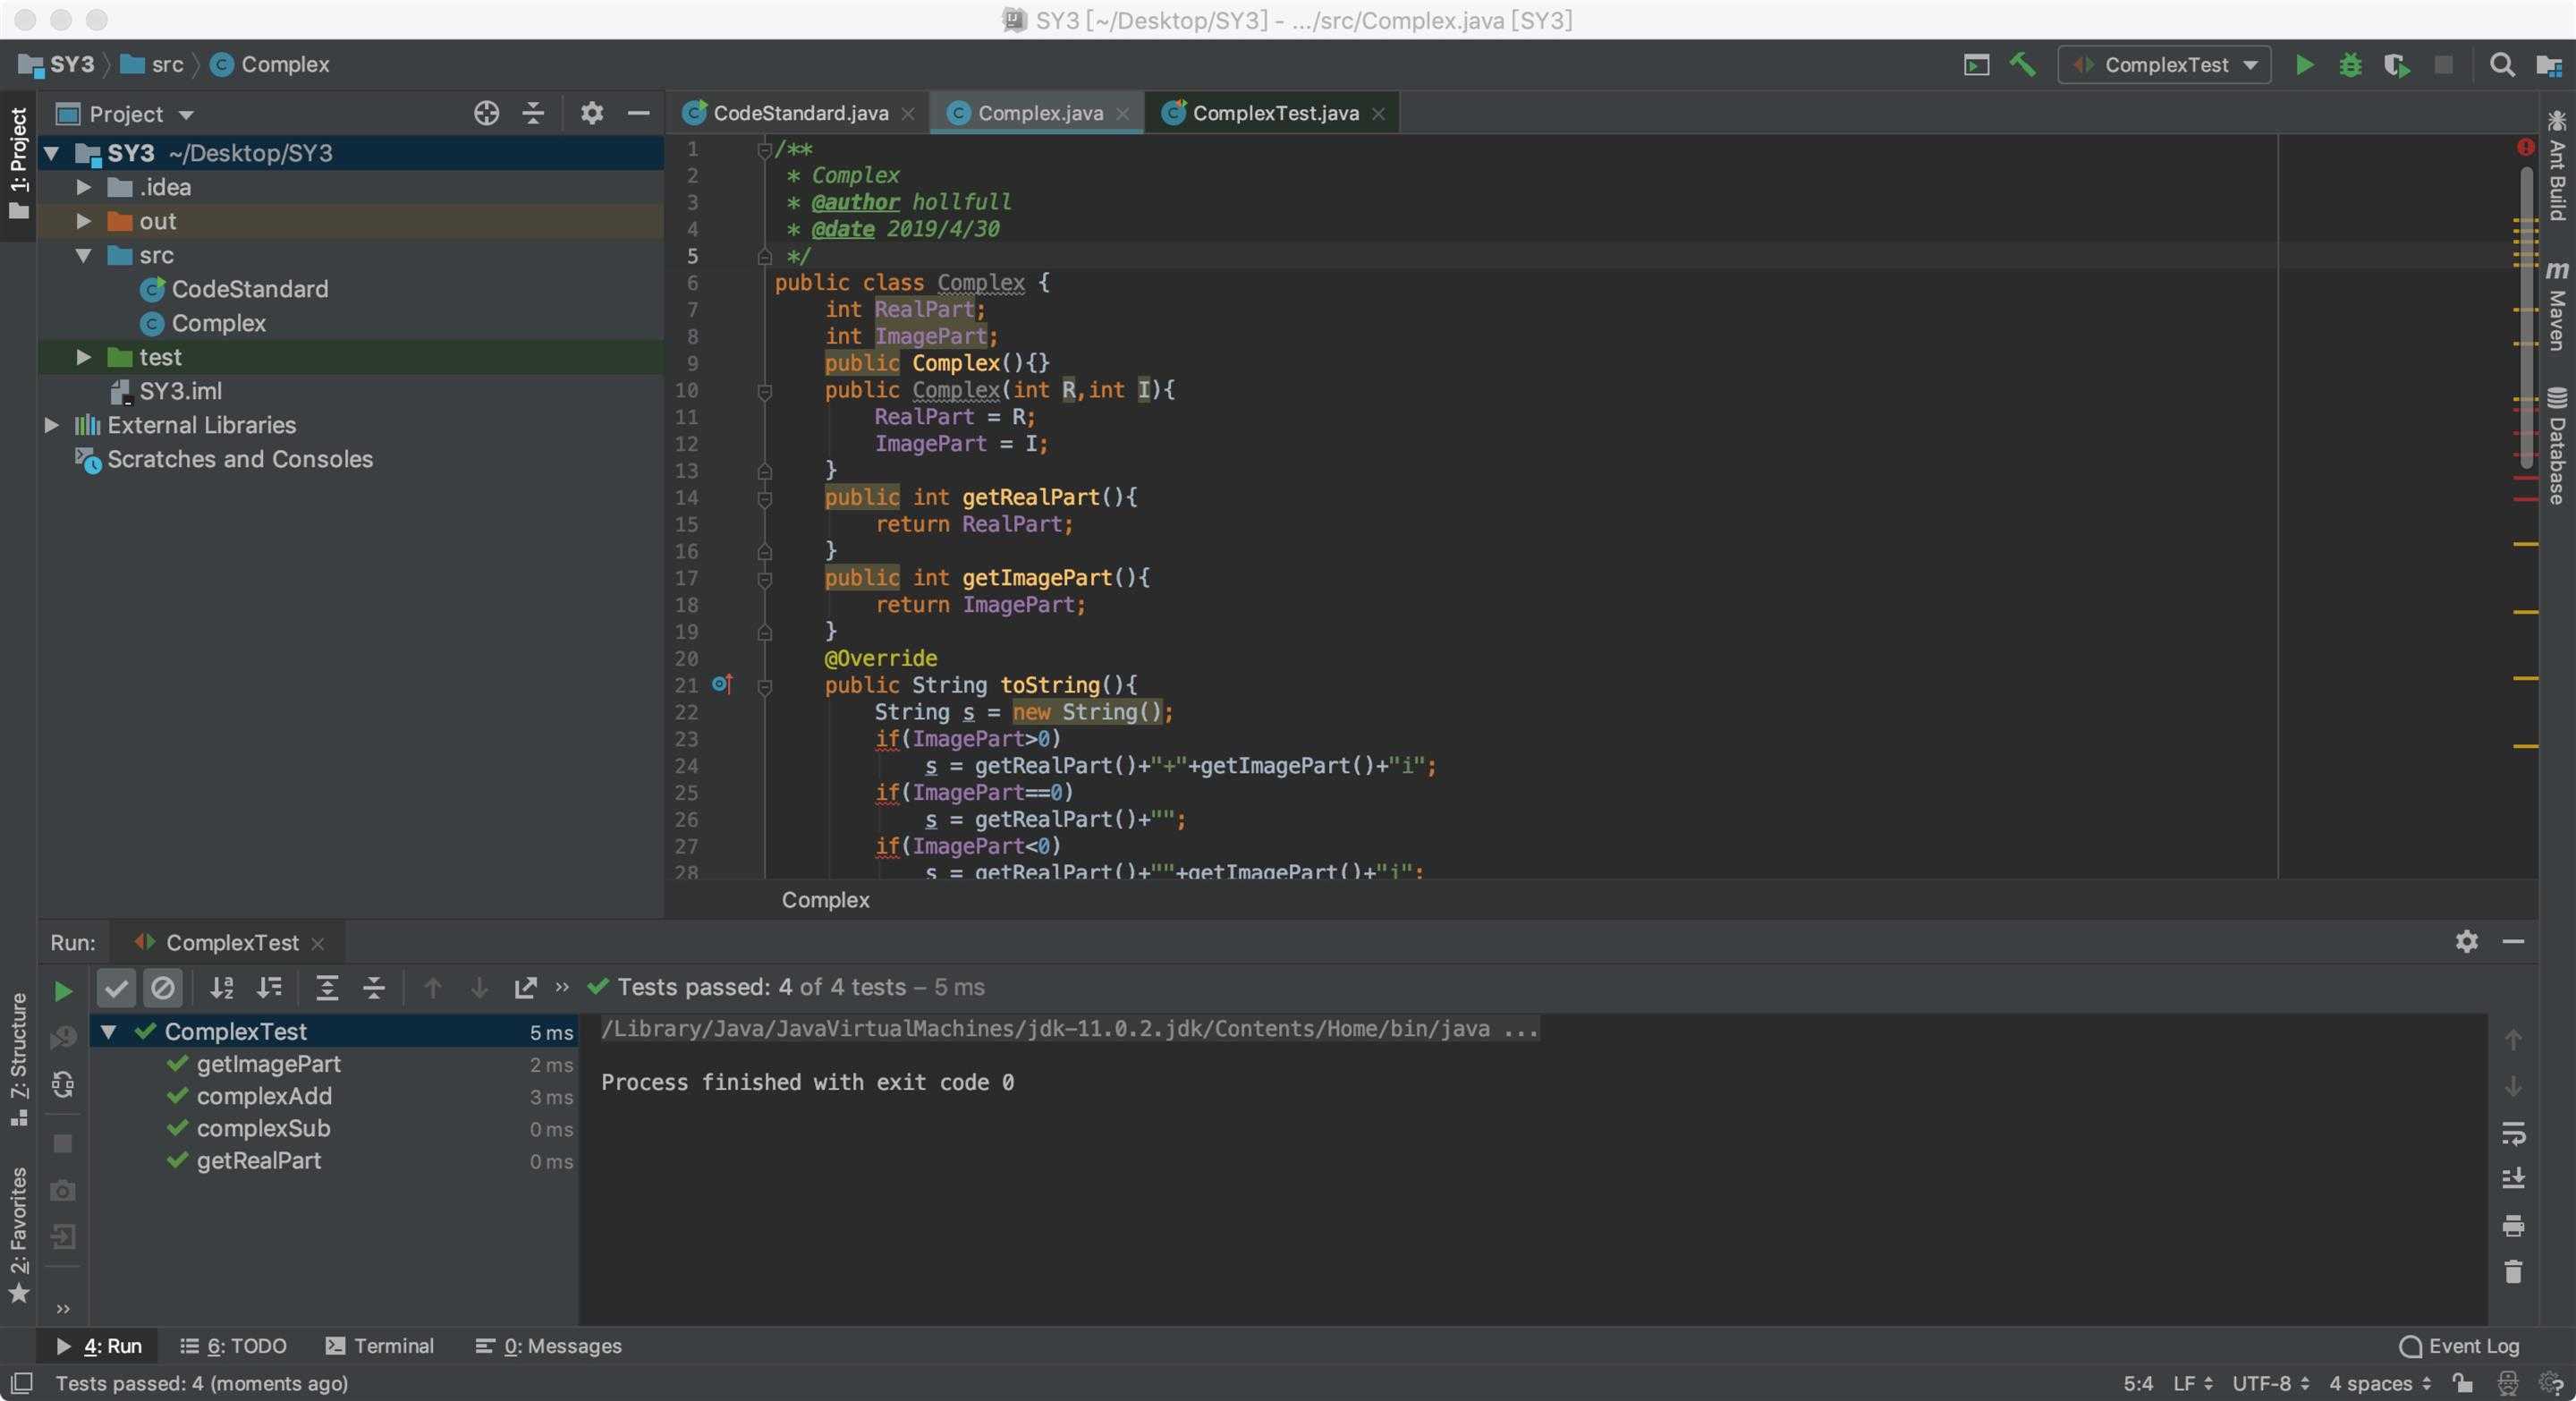Open the LF line separator selector
2576x1401 pixels.
pos(2192,1383)
